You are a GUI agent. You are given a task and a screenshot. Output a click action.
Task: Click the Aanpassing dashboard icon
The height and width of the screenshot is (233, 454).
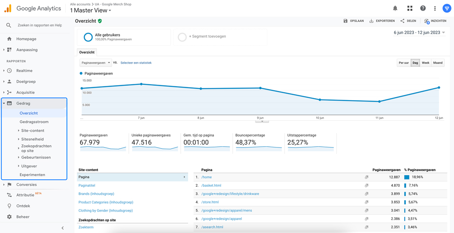[9, 50]
